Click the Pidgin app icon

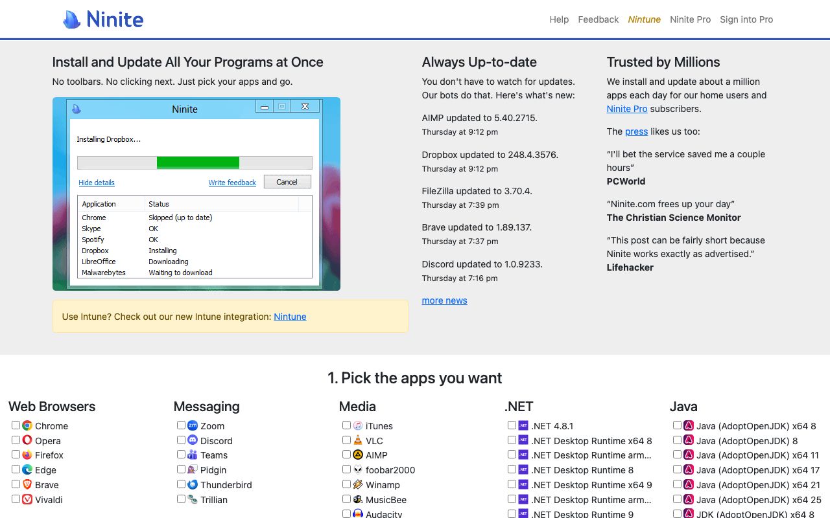tap(193, 469)
